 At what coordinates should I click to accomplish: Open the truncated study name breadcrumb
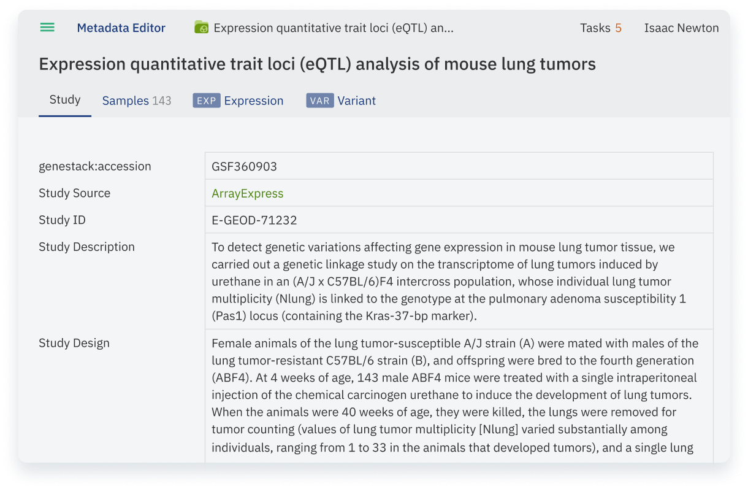(333, 28)
